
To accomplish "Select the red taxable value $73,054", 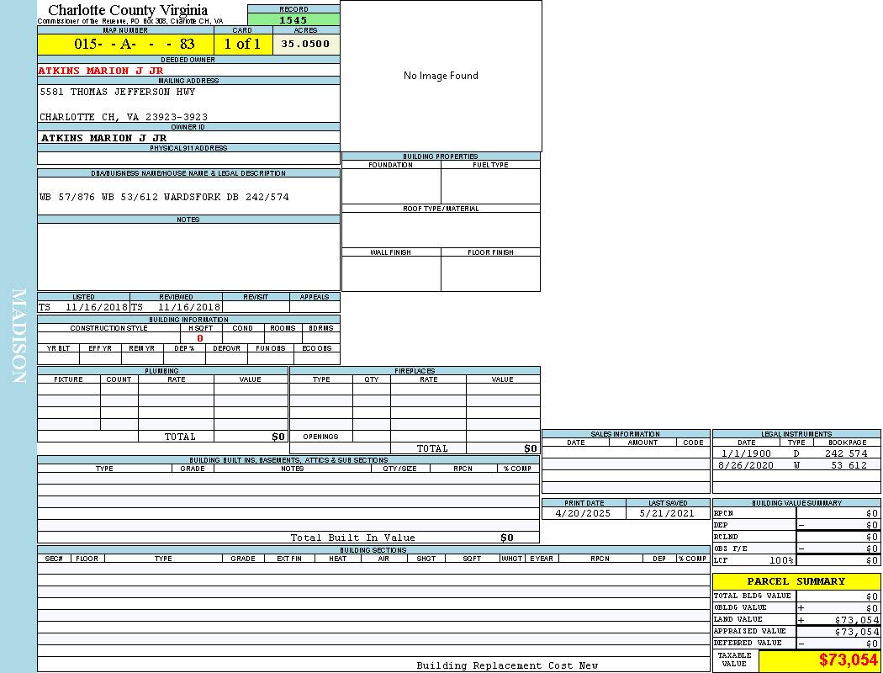I will [x=848, y=660].
